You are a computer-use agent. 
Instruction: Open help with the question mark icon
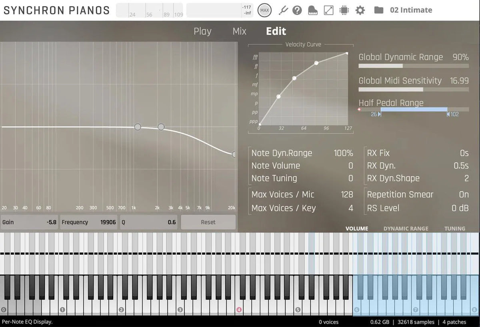coord(297,10)
